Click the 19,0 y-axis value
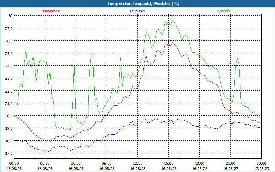 (x=9, y=128)
